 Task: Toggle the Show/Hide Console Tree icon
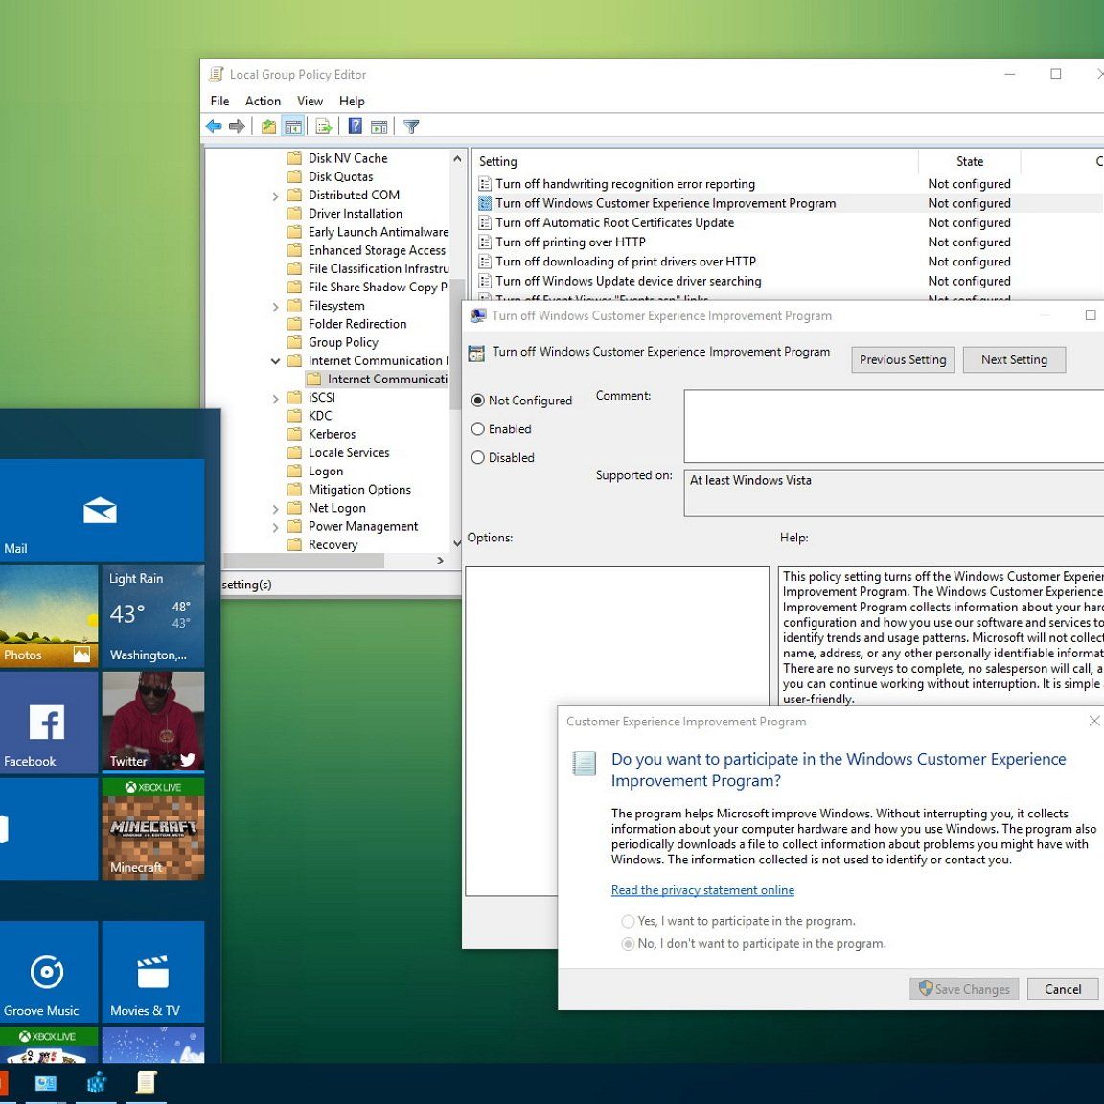pos(293,126)
